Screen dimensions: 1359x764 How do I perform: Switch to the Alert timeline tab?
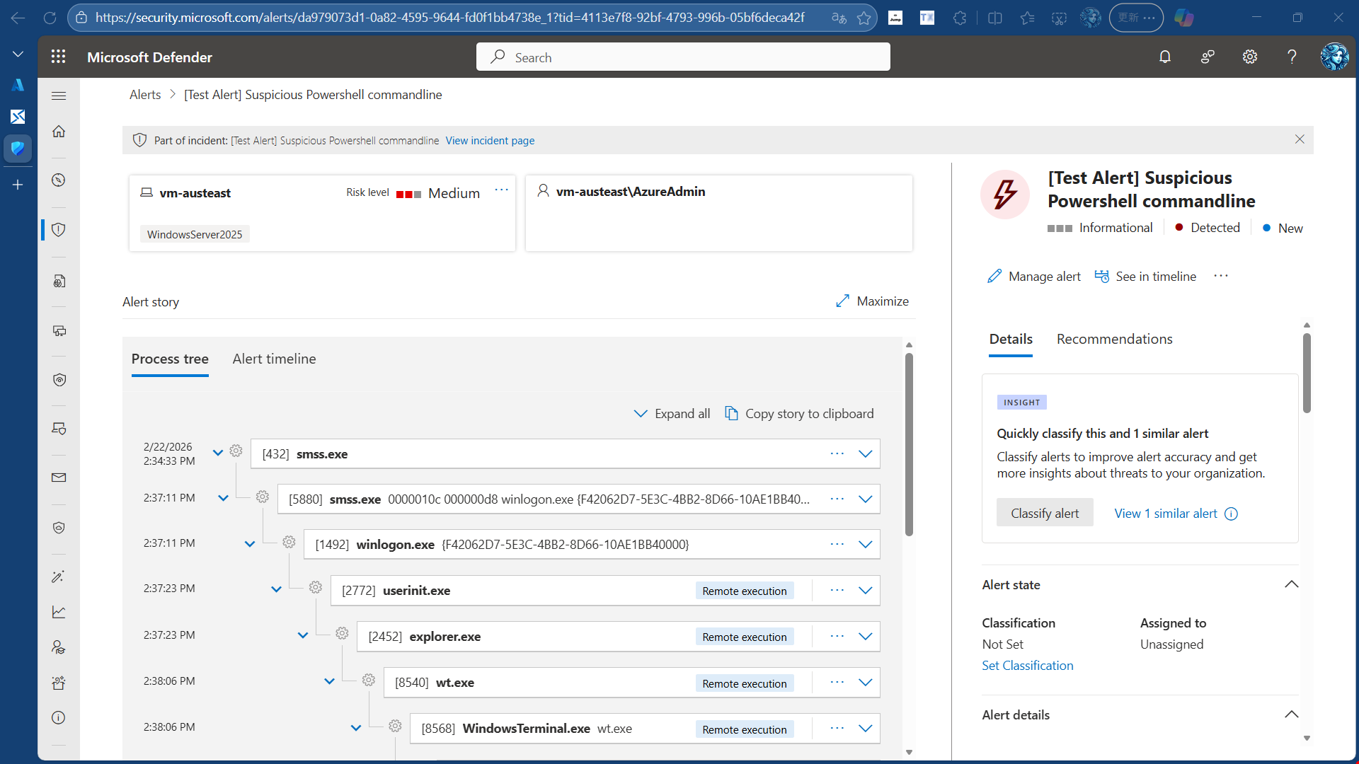274,359
